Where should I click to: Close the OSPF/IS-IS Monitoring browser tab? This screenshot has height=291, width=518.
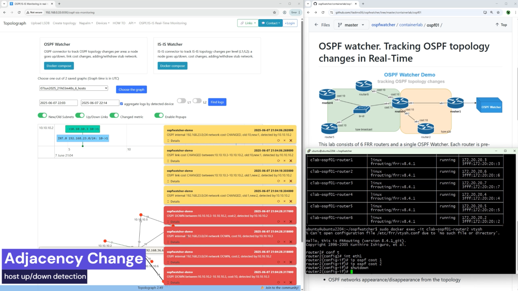click(52, 4)
